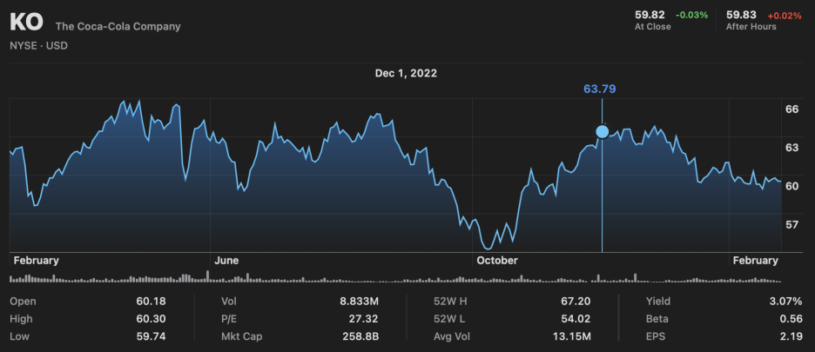
Task: Click the 59.83 after hours price
Action: coord(741,15)
